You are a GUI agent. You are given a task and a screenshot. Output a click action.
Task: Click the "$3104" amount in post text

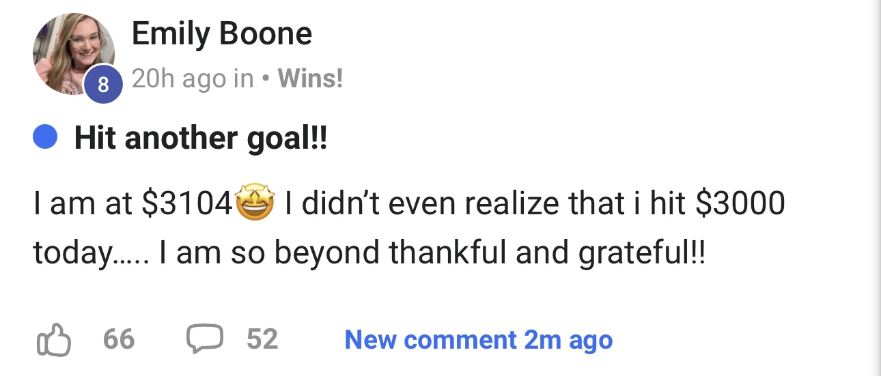[187, 204]
